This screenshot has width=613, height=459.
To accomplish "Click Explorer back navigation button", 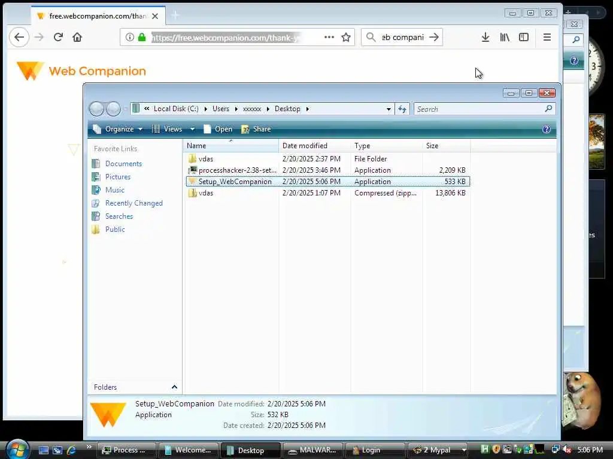I will pyautogui.click(x=96, y=109).
